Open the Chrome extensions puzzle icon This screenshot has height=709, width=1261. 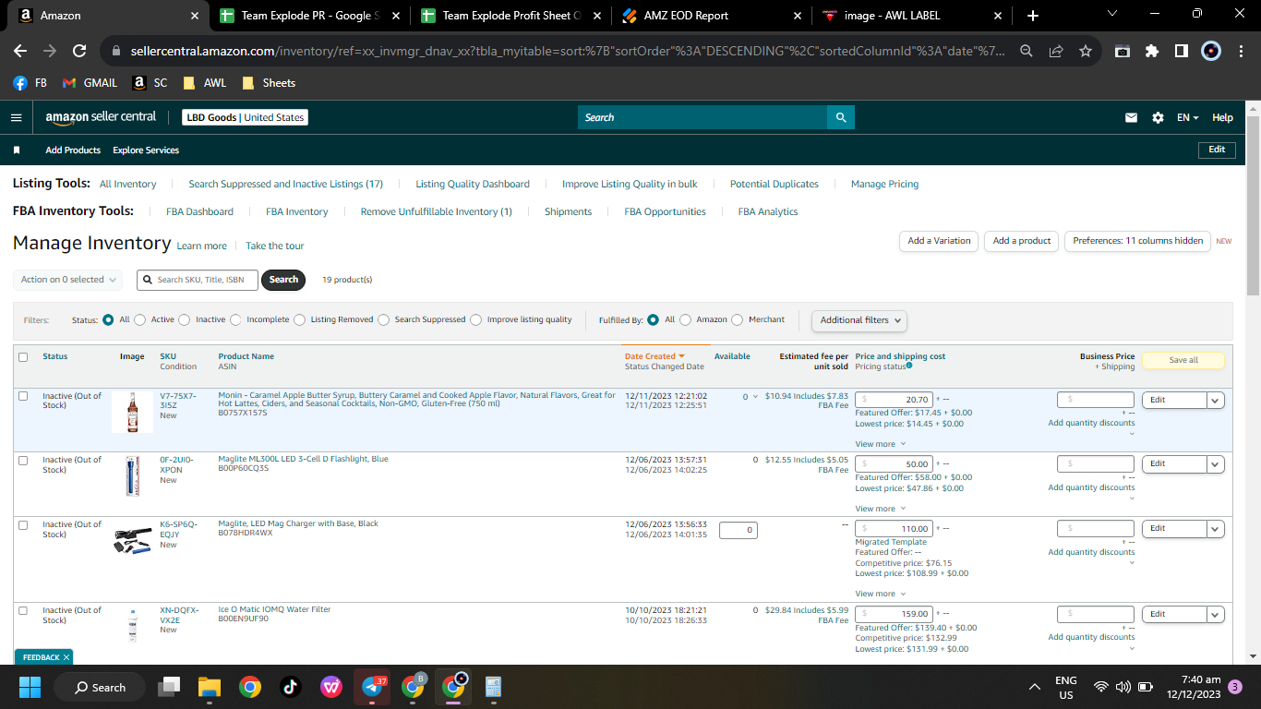1151,51
